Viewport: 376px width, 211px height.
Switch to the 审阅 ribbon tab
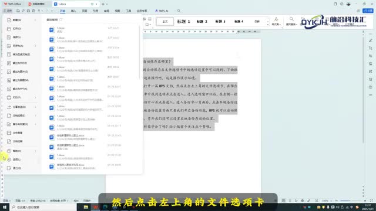[106, 11]
